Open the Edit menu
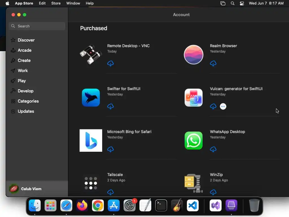This screenshot has width=289, height=217. (x=42, y=3)
